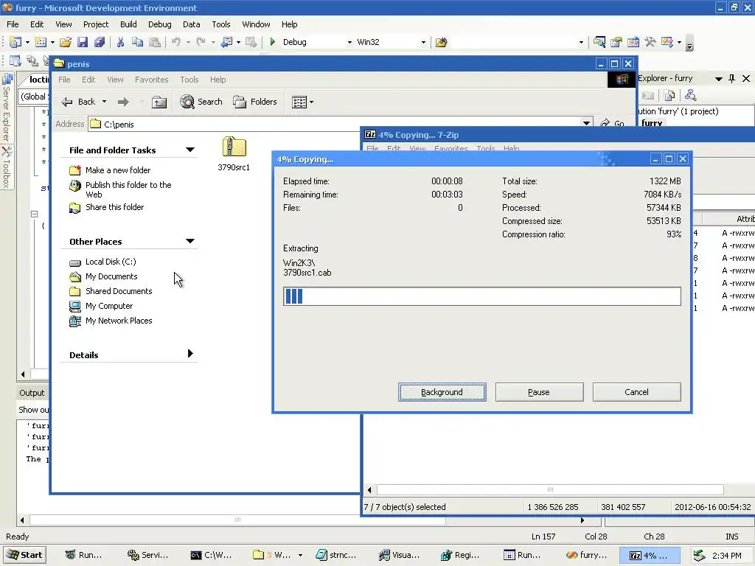
Task: Click the extraction progress bar
Action: pos(482,296)
